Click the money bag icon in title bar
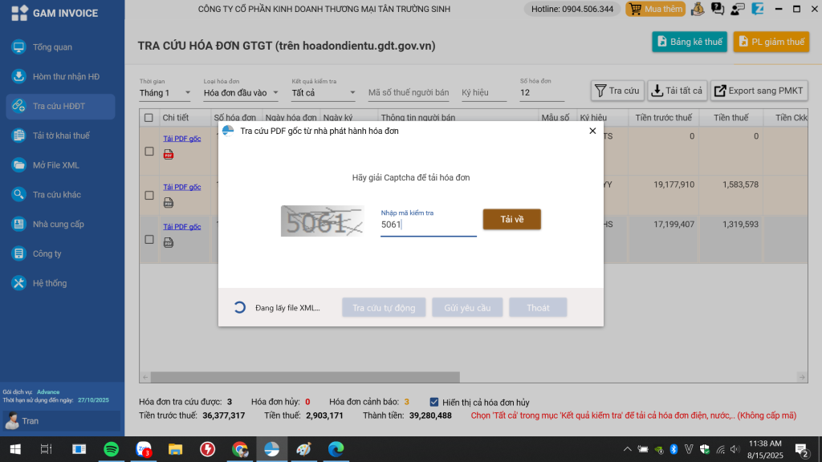Screen dimensions: 822x462 click(698, 10)
